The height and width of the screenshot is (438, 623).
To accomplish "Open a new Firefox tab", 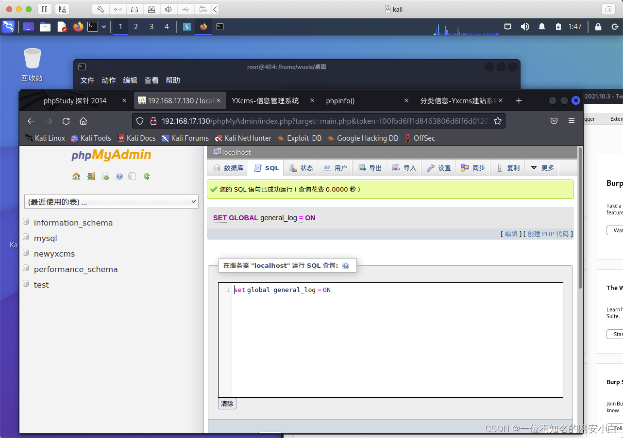I will pyautogui.click(x=519, y=101).
